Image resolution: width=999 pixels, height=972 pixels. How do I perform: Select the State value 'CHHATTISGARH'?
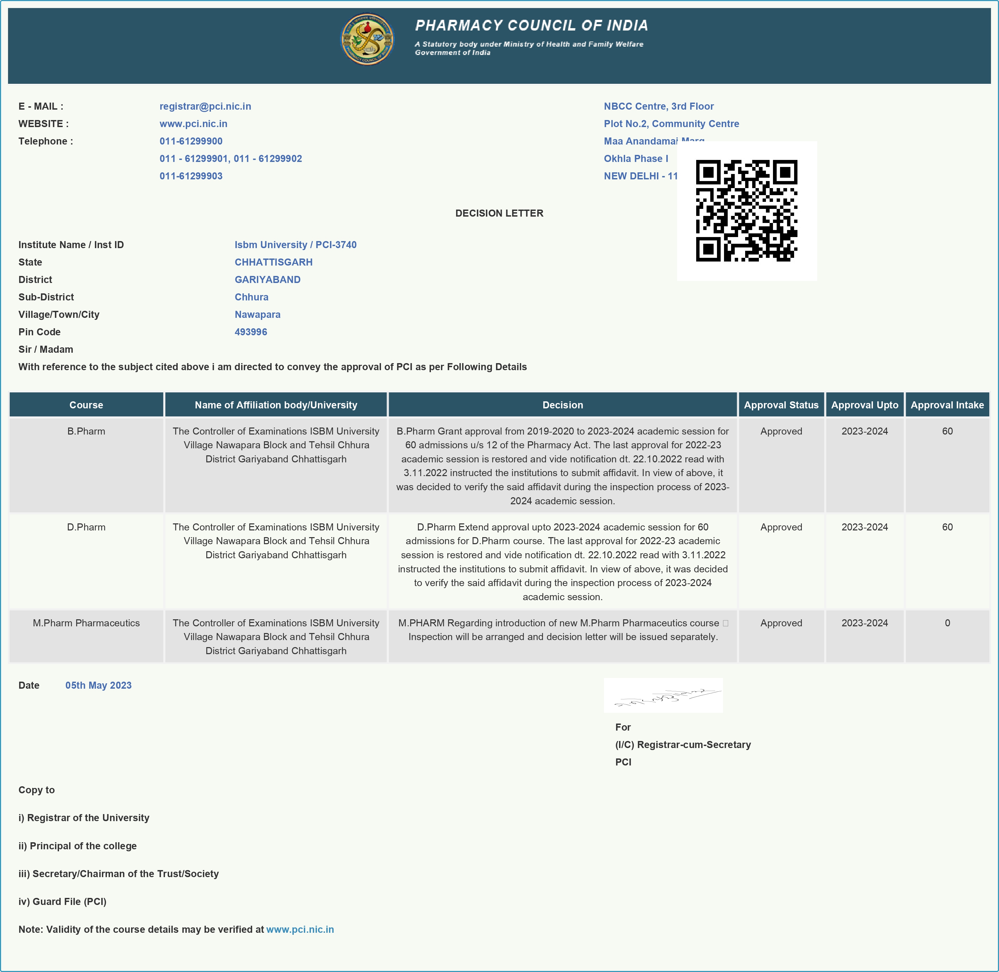[274, 262]
